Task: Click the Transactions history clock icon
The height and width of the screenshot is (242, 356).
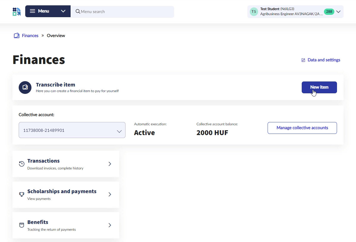Action: pyautogui.click(x=22, y=164)
